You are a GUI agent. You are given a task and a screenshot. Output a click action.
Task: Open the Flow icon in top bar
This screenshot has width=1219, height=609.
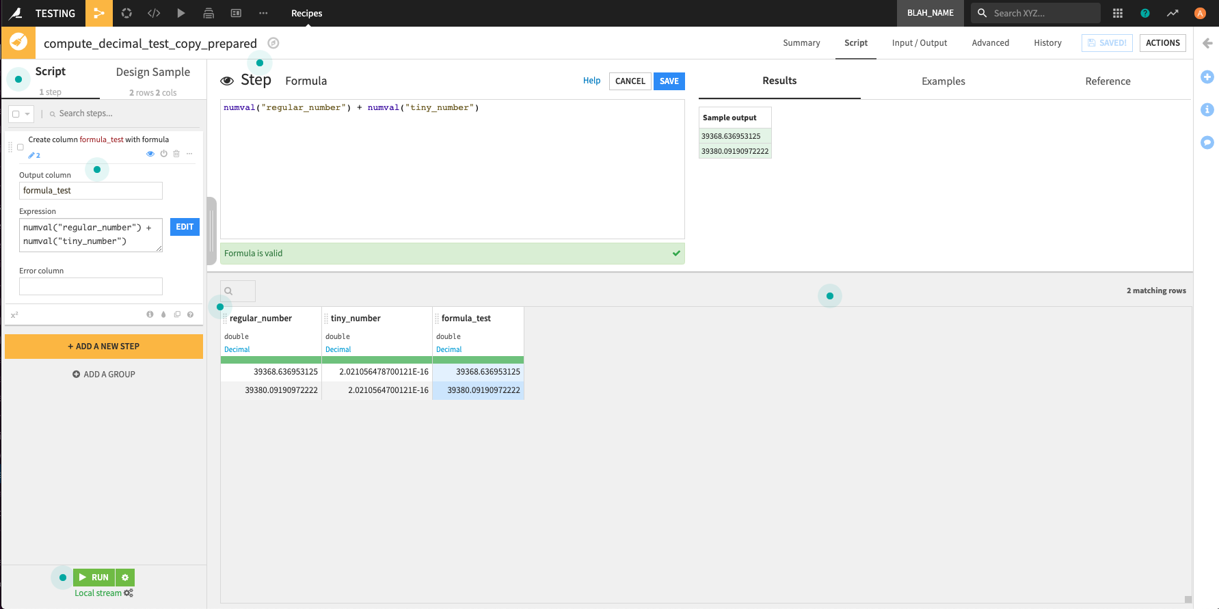[99, 13]
